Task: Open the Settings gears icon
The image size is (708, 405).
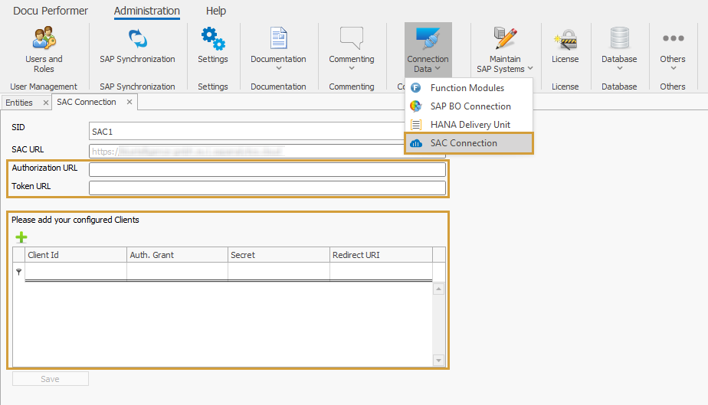Action: point(212,40)
